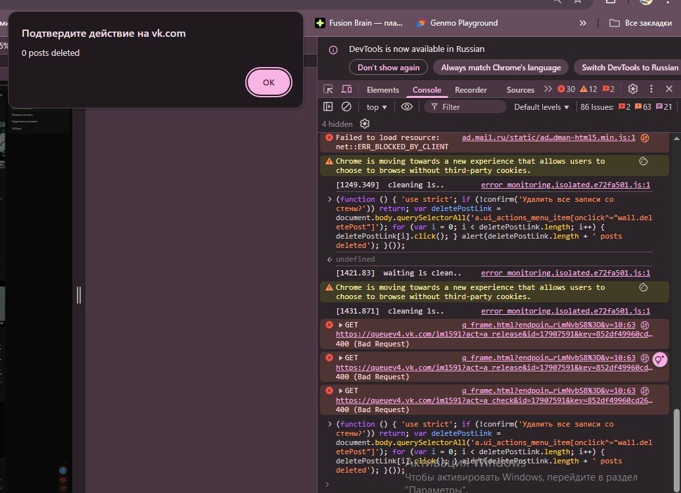The image size is (681, 493).
Task: Open DevTools settings gear
Action: [x=633, y=89]
